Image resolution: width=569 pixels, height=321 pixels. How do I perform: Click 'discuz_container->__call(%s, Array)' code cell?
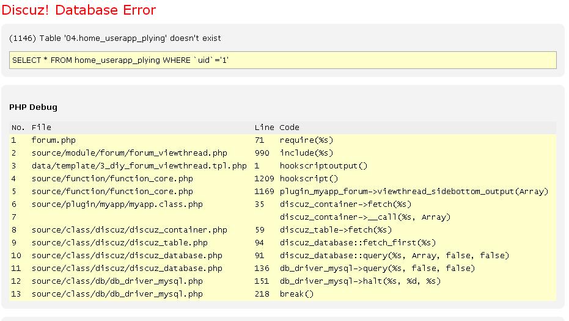click(365, 217)
